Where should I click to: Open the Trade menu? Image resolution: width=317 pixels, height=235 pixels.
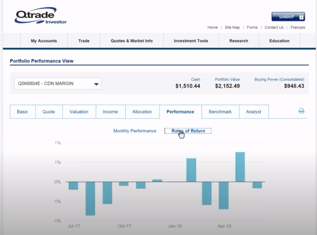(x=84, y=41)
